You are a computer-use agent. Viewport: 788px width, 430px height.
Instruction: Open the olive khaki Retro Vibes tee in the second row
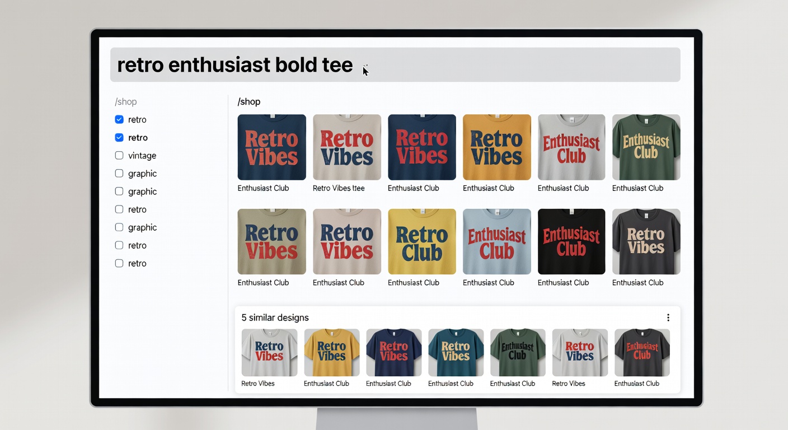pyautogui.click(x=271, y=242)
